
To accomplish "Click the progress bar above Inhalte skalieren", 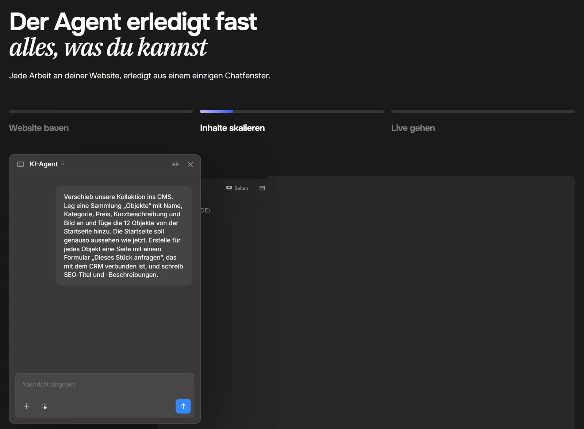I will (292, 111).
